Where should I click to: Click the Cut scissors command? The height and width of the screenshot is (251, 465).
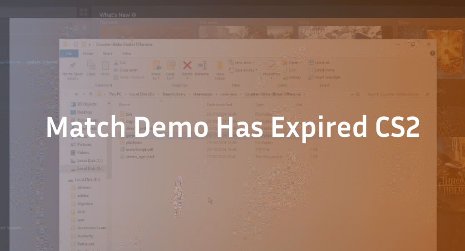(x=120, y=63)
